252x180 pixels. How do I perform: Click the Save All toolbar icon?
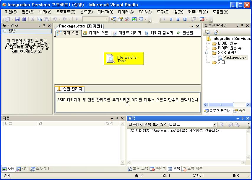click(24, 19)
